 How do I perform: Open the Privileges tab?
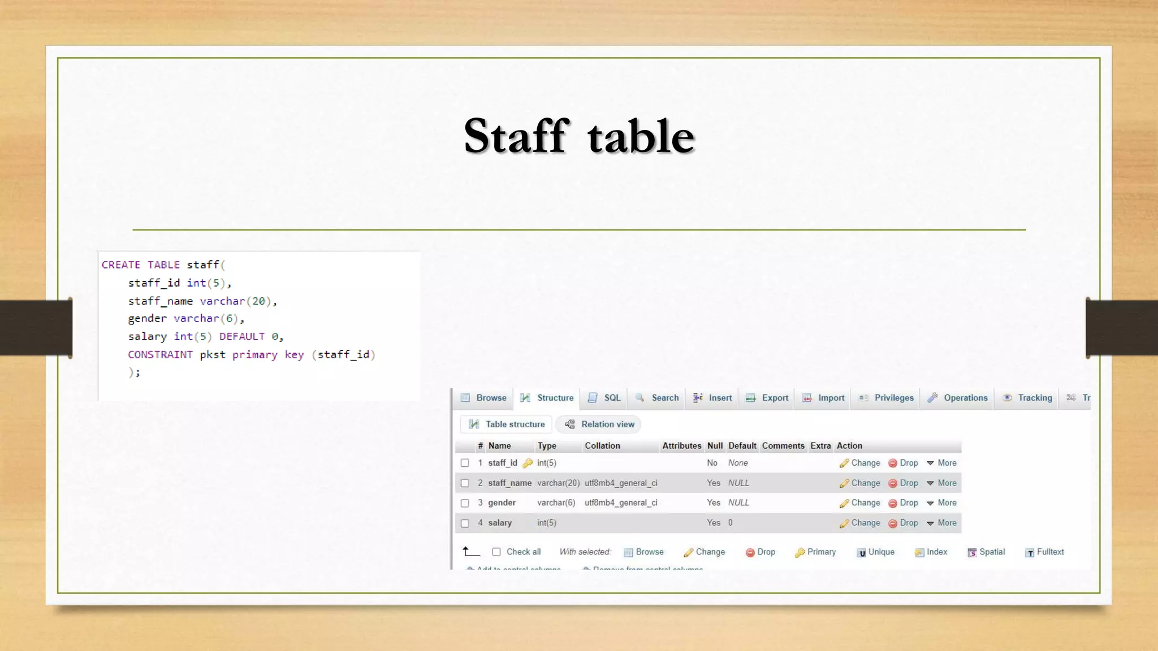pos(886,398)
